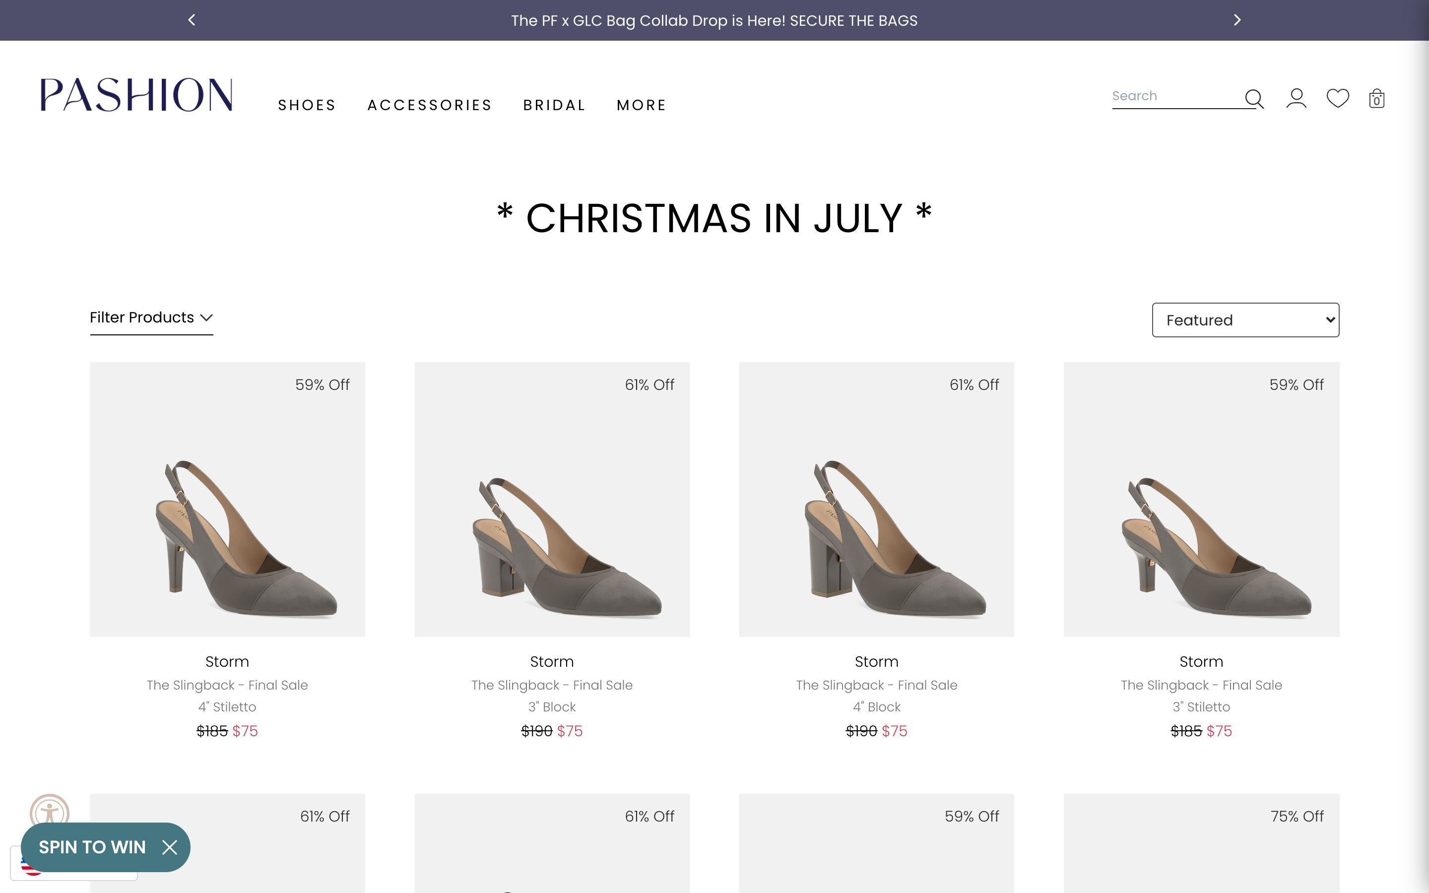
Task: Click the SPIN TO WIN button
Action: [x=92, y=847]
